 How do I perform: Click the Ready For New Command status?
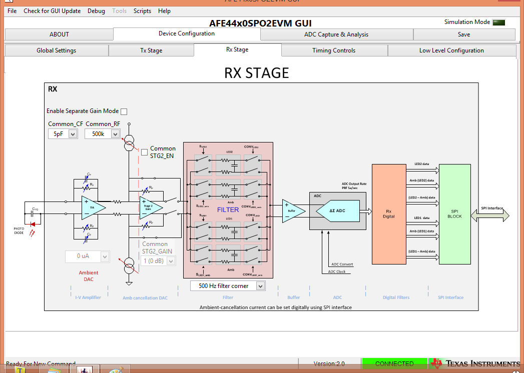tap(41, 363)
